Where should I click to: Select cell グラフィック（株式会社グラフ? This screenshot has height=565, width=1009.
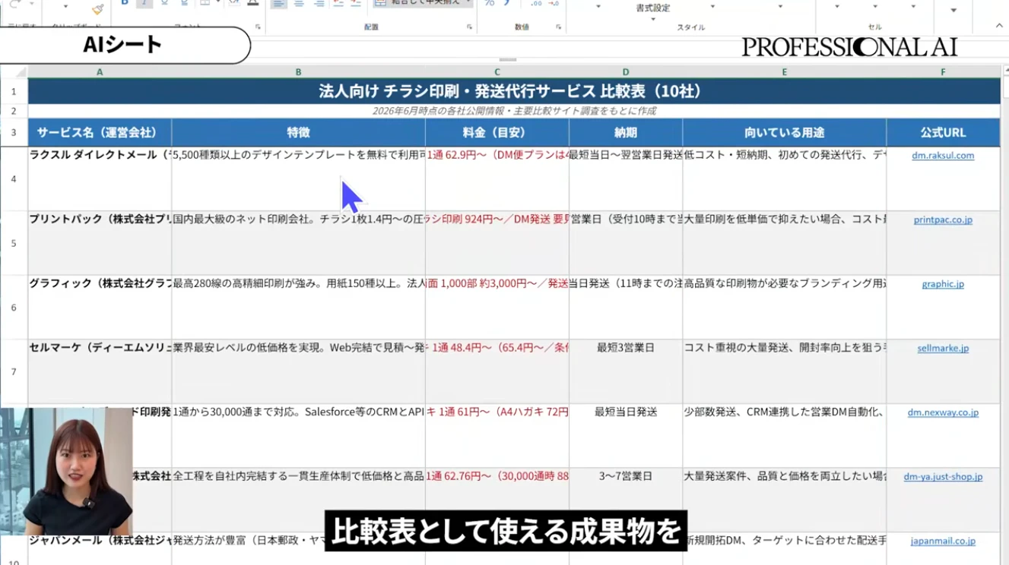[x=100, y=308]
